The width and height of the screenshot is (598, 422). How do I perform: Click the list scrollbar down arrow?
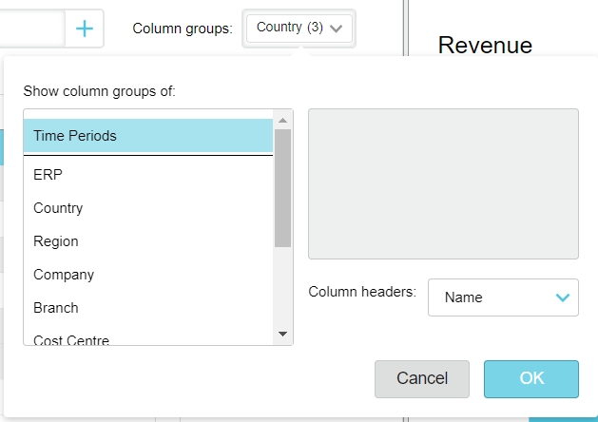282,335
